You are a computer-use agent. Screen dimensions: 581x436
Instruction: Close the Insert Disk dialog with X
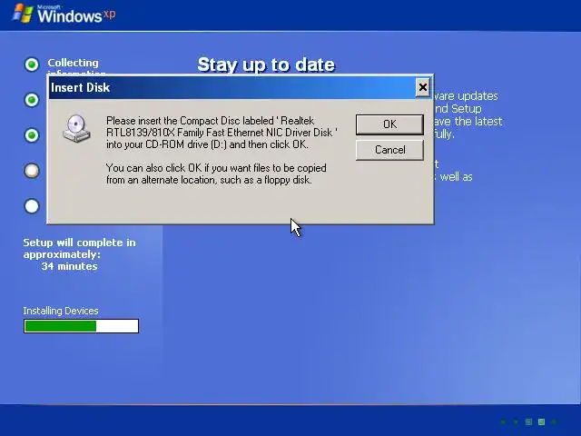pos(423,87)
